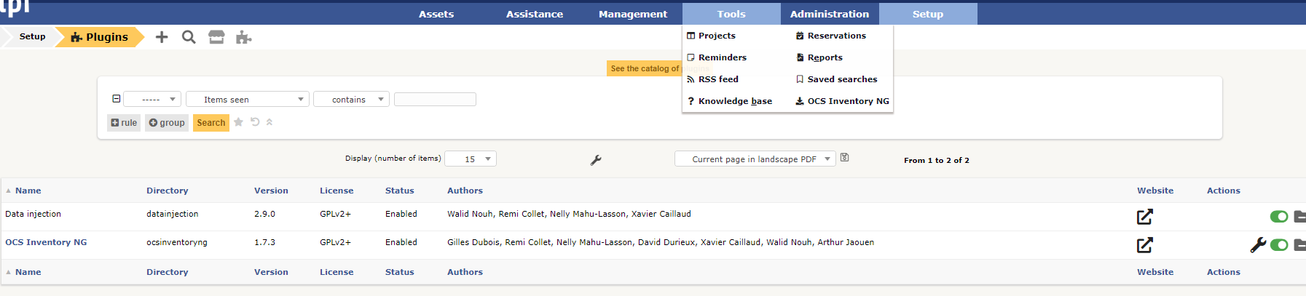Open the marketplace store icon
Viewport: 1306px width, 296px height.
[x=216, y=37]
